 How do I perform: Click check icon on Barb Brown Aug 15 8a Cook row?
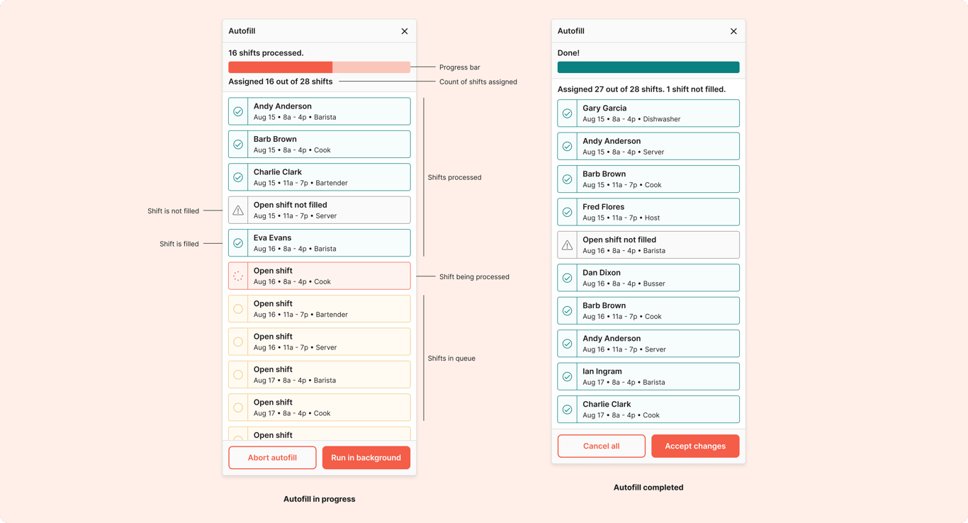238,145
